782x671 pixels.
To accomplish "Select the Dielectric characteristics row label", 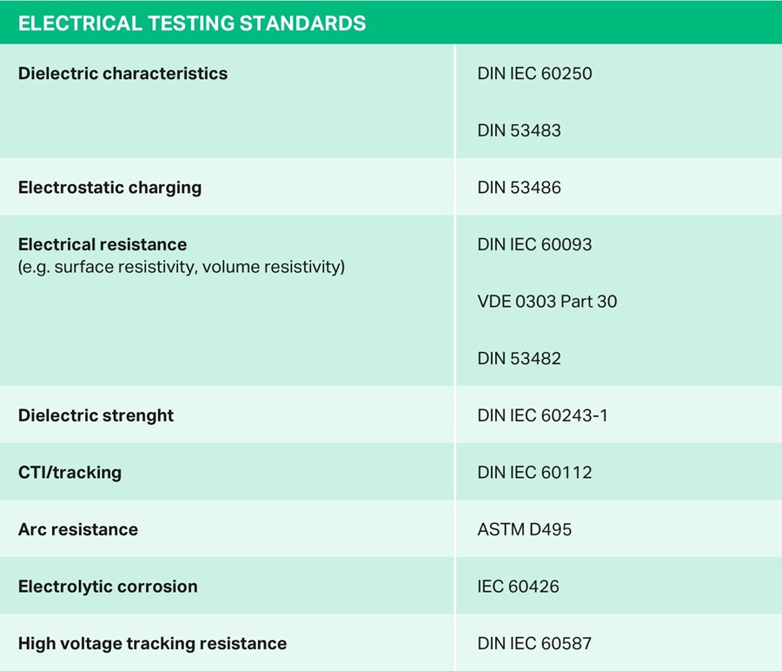I will [123, 74].
